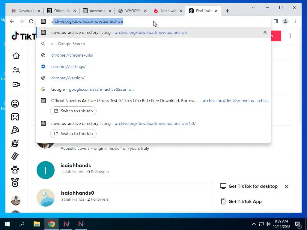Switch to the Official Novetus Archive tab

tap(61, 11)
